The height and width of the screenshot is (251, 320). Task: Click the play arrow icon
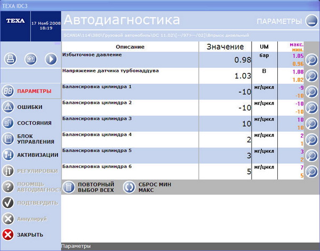51,59
